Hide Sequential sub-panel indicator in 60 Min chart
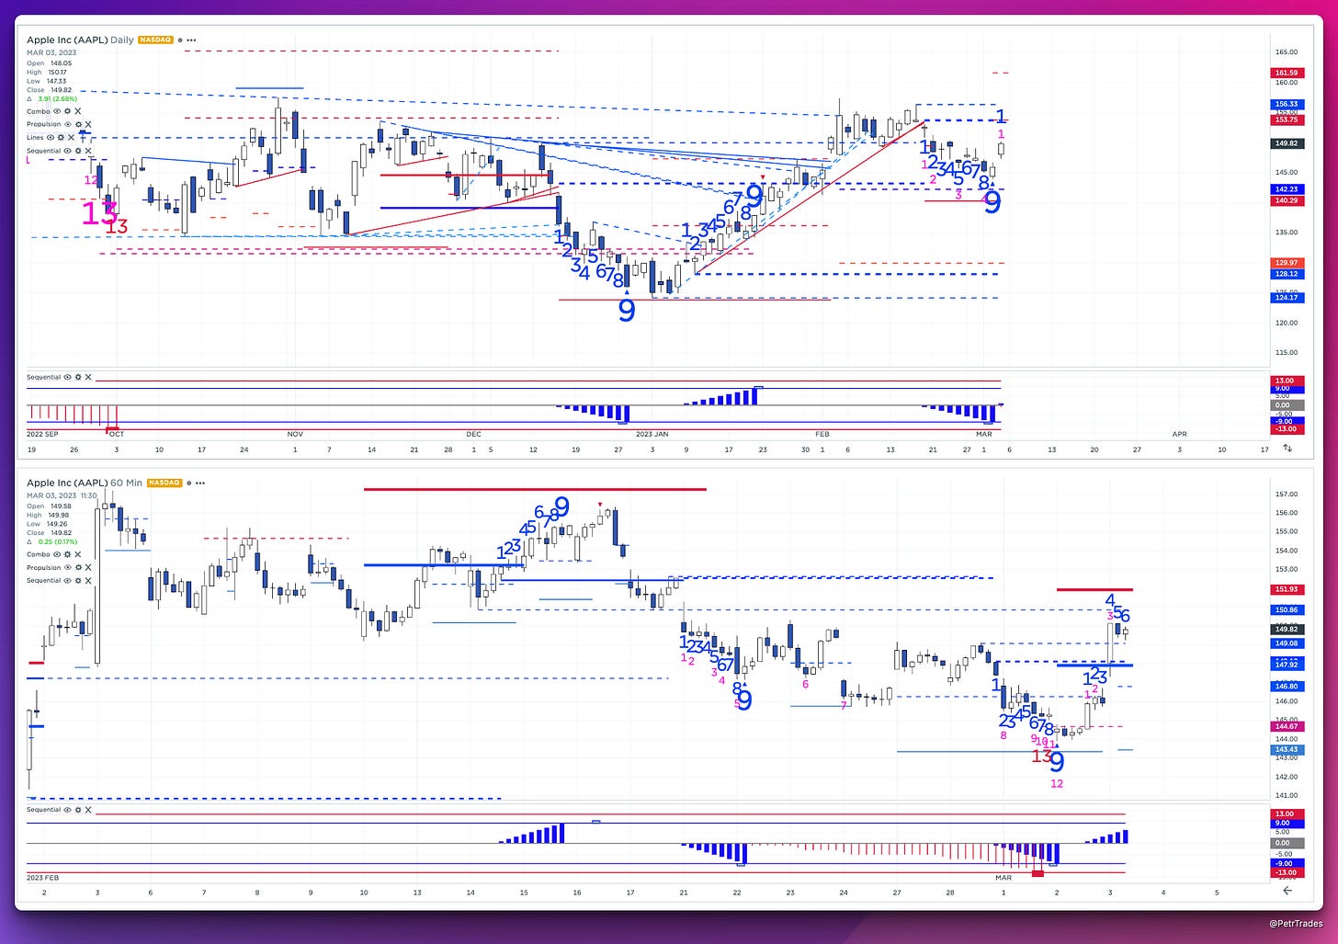 [68, 810]
